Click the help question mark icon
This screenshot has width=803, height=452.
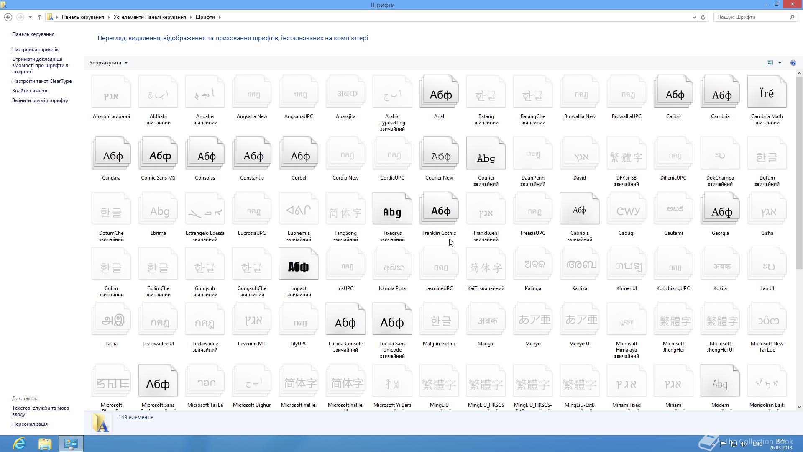pyautogui.click(x=793, y=63)
